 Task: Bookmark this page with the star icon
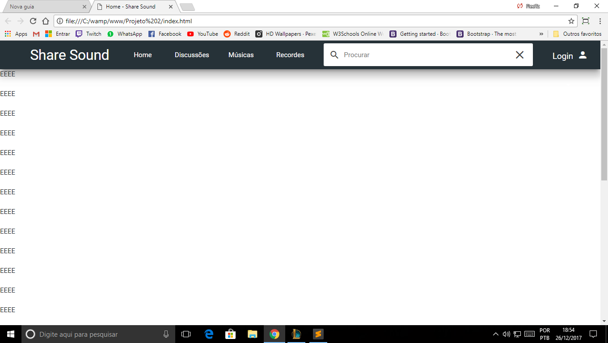tap(571, 21)
